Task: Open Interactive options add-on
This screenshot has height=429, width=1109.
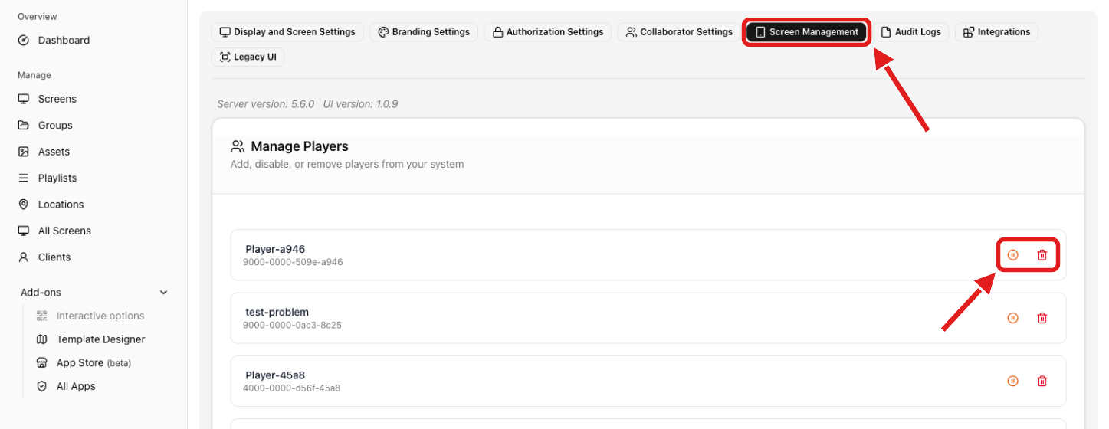Action: [101, 316]
